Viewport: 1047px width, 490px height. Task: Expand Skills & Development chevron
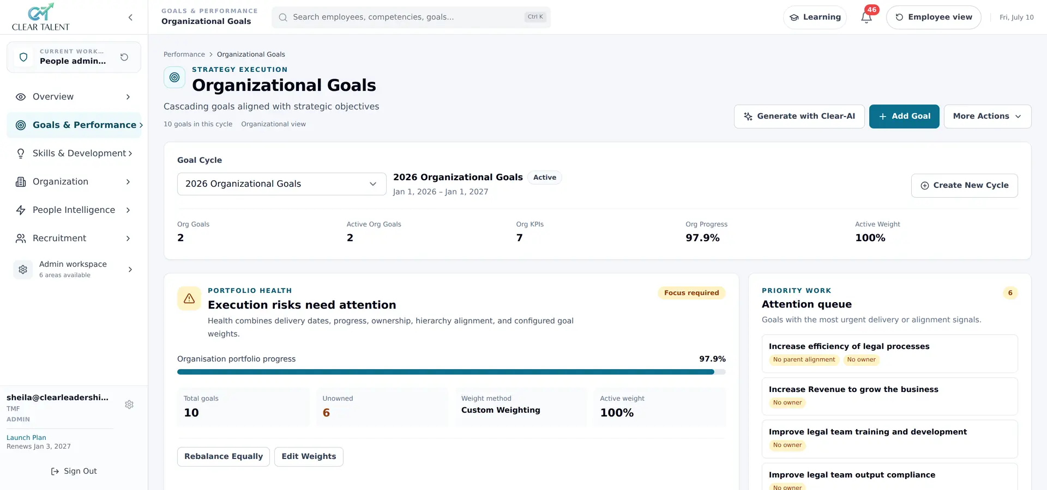click(130, 154)
